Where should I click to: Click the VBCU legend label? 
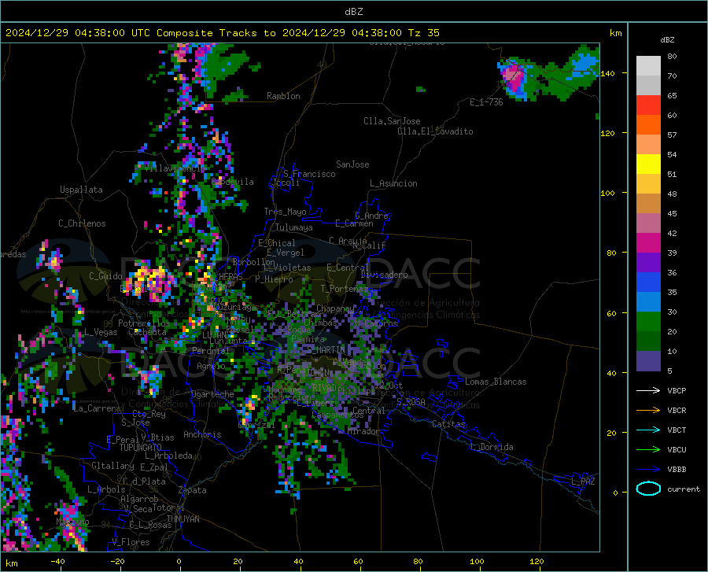(x=677, y=450)
